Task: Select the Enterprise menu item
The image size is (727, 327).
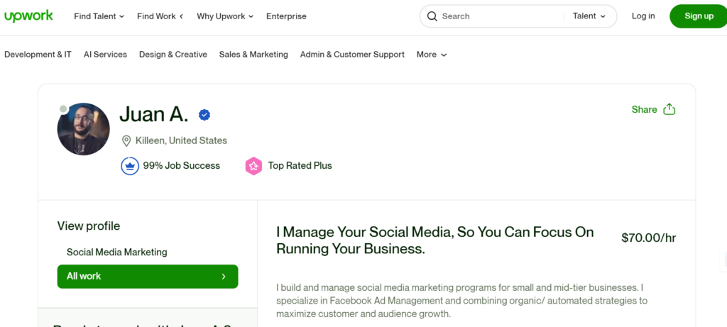Action: click(286, 16)
